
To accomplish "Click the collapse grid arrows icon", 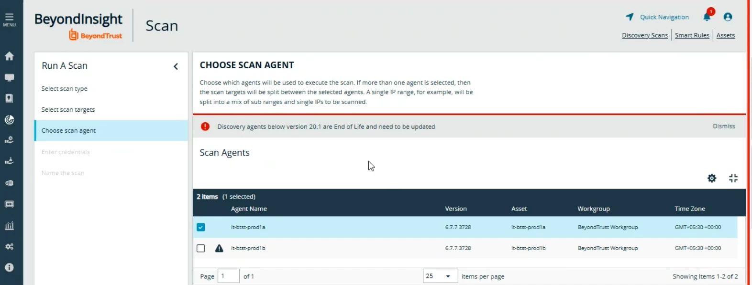I will click(733, 178).
